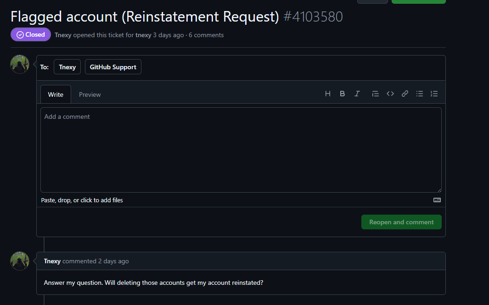This screenshot has width=489, height=305.
Task: Open Tnexy profile from comment header
Action: point(52,261)
